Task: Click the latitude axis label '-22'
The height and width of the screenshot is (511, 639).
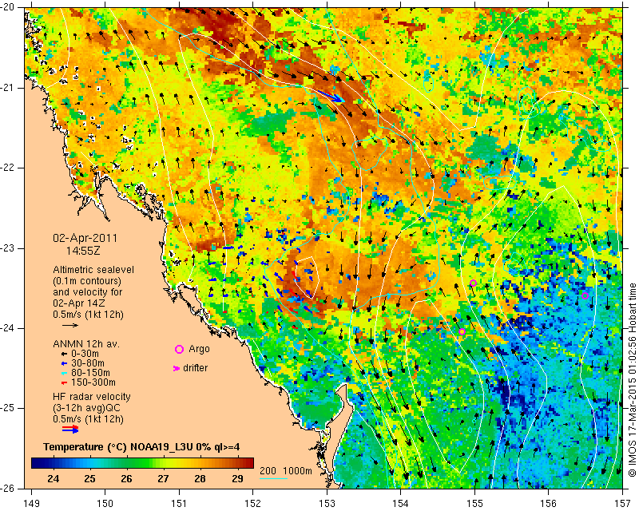Action: tap(7, 168)
